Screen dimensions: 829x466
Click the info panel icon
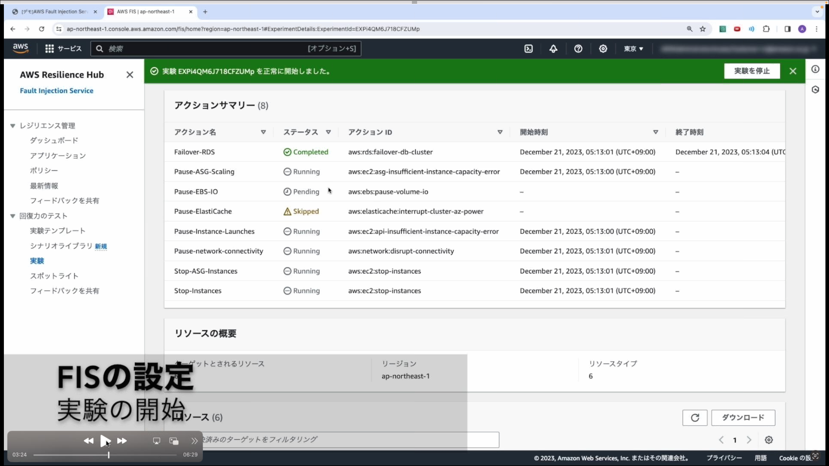click(x=815, y=69)
